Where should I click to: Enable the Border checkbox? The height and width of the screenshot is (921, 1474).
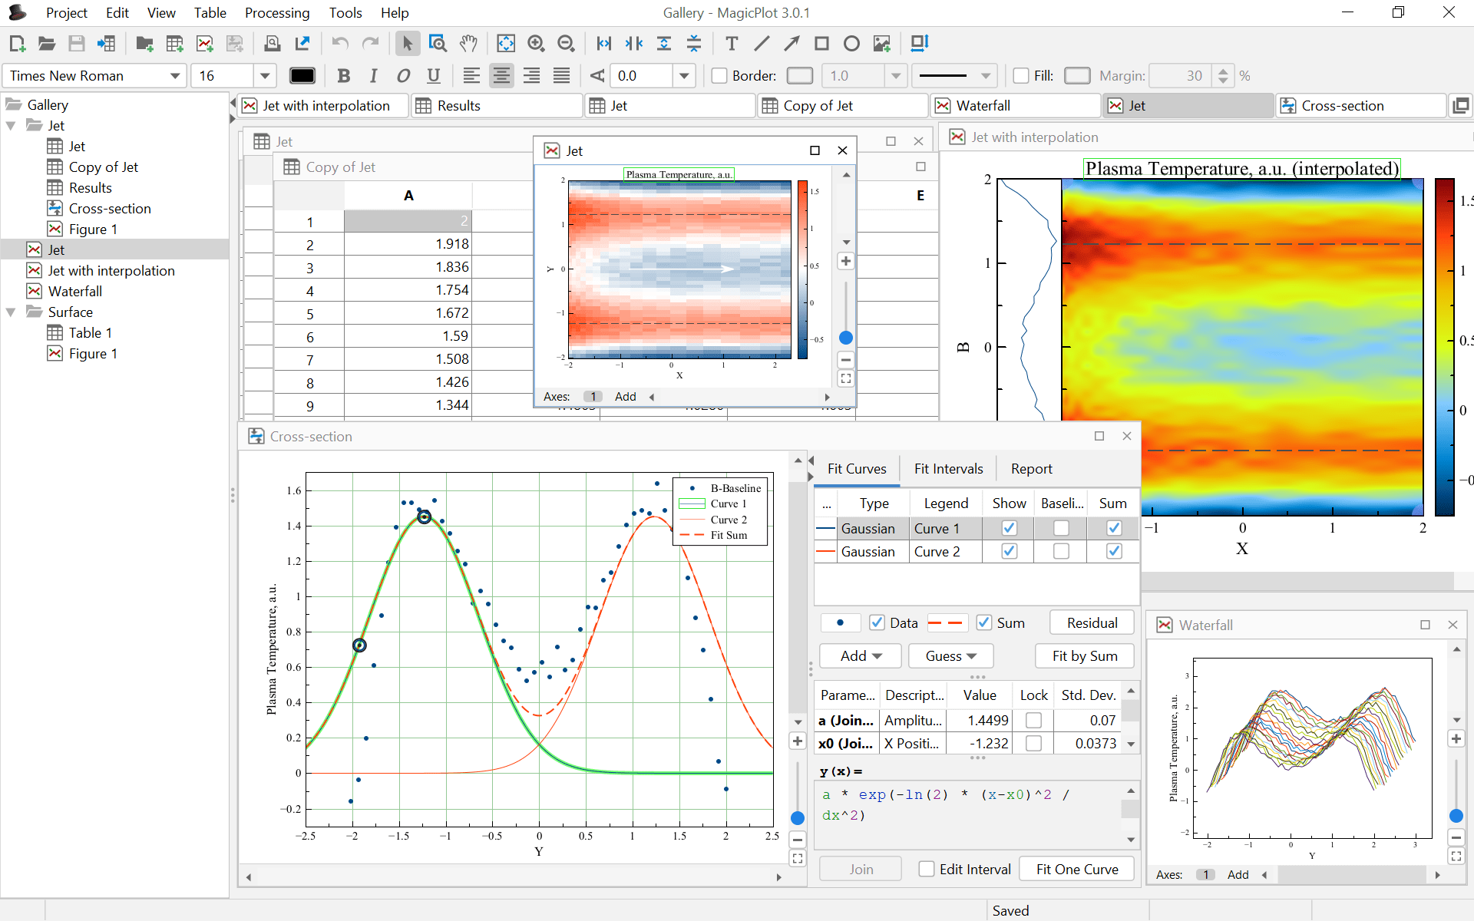pos(719,75)
